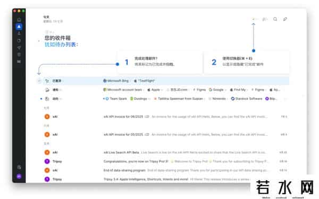Click the pin icon of 已置顶 row
The width and height of the screenshot is (319, 199).
pos(47,81)
